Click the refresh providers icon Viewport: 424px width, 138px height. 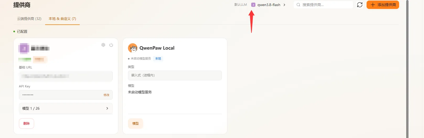[x=360, y=5]
